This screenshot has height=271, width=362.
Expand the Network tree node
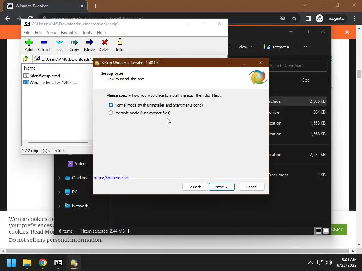(59, 206)
